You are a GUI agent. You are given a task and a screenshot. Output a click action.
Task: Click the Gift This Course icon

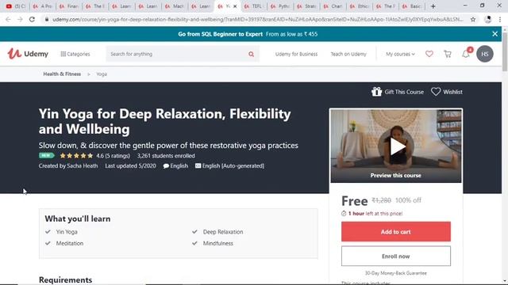coord(376,92)
